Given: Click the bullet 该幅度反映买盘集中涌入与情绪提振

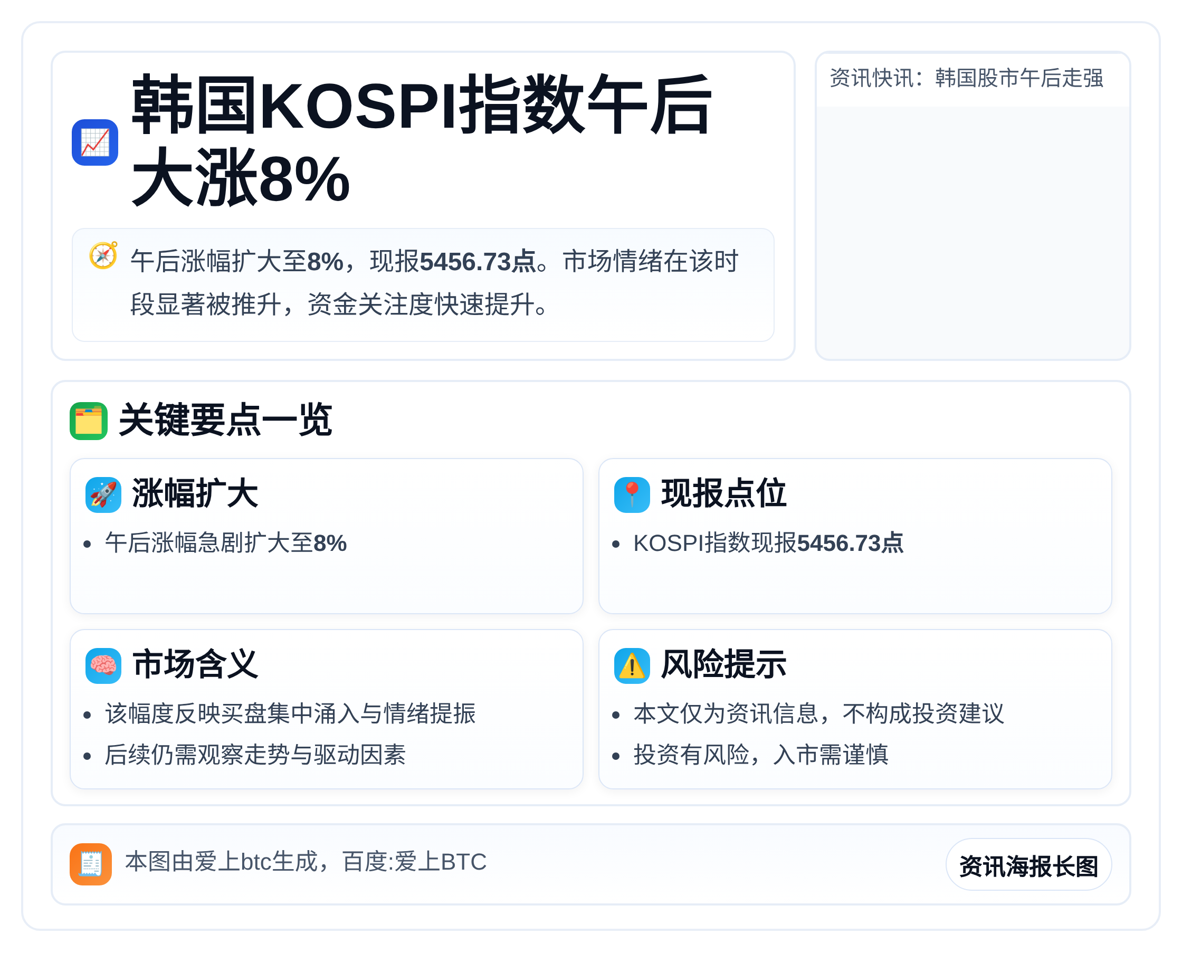Looking at the screenshot, I should (290, 713).
